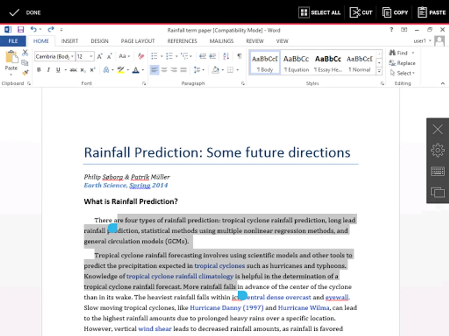
Task: Switch to the PAGE LAYOUT tab
Action: pyautogui.click(x=138, y=41)
